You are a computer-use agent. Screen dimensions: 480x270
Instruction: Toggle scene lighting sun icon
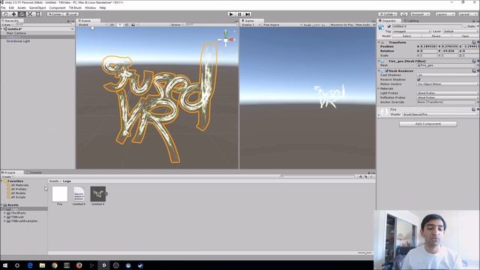pyautogui.click(x=120, y=25)
